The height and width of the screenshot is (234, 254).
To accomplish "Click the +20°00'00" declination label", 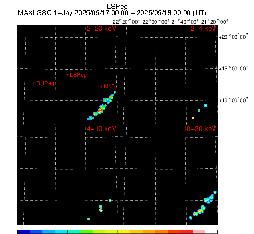I will point(233,37).
